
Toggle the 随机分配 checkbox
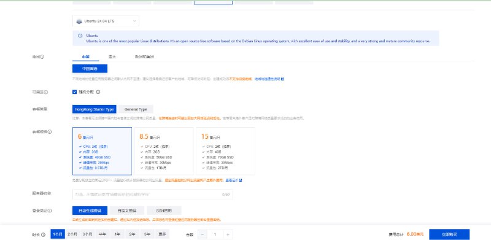pos(74,92)
